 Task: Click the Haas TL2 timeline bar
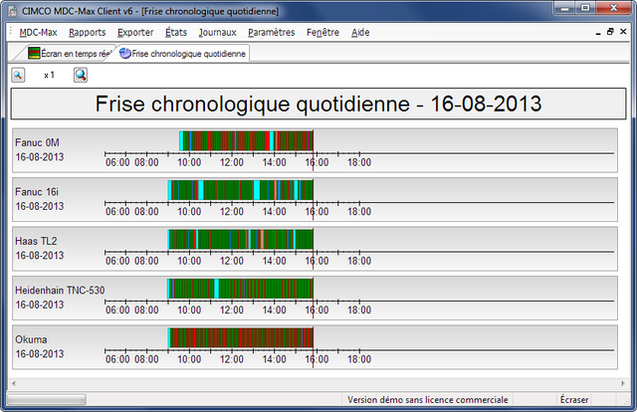[x=241, y=239]
